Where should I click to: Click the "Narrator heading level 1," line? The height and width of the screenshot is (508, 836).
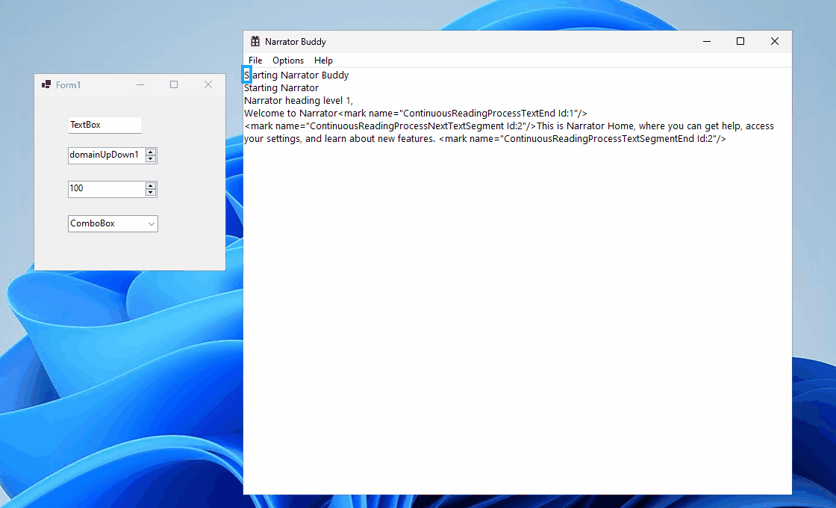299,101
